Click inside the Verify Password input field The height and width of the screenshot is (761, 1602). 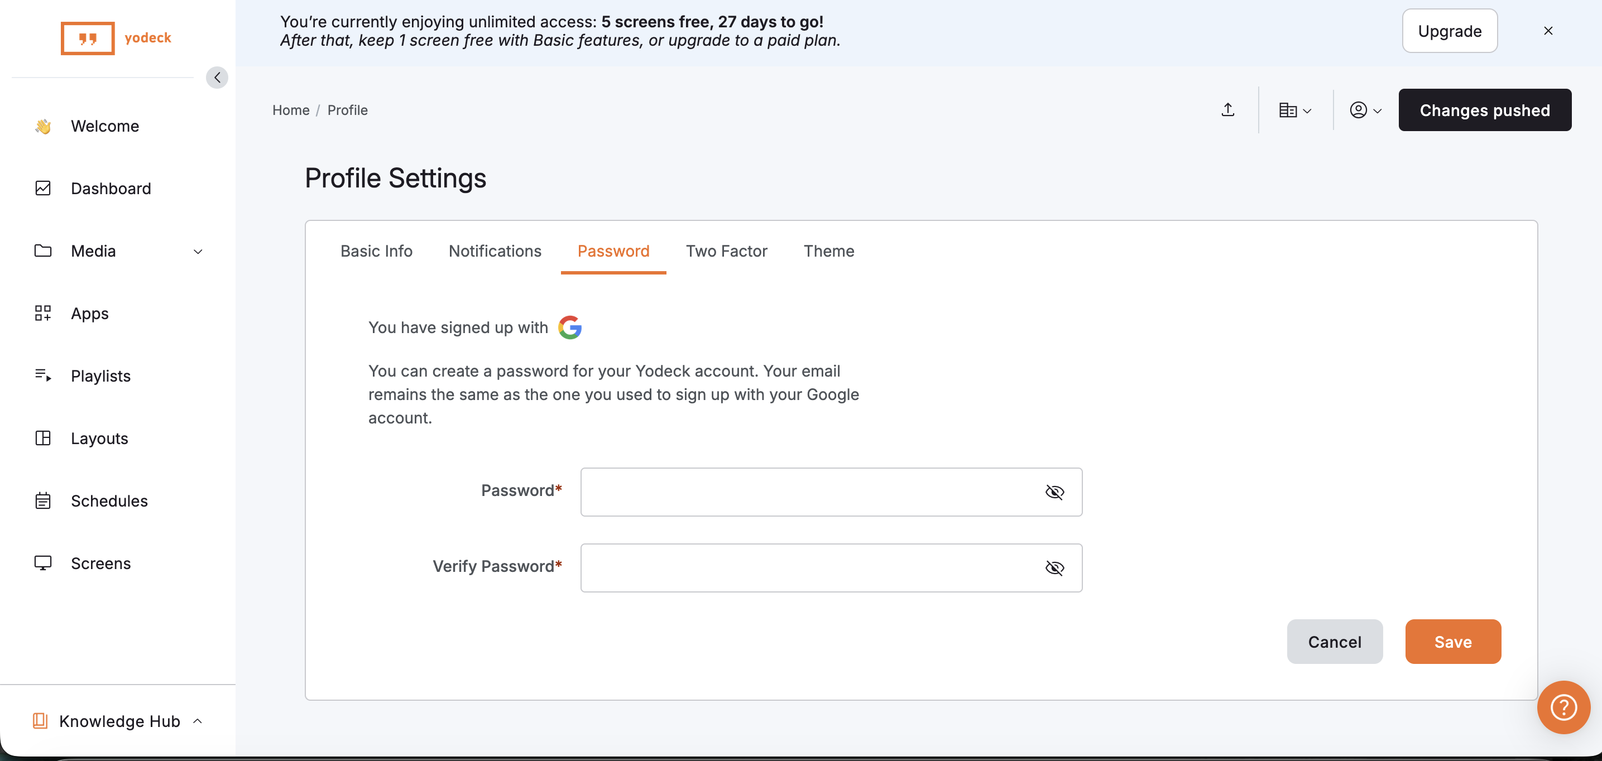808,567
